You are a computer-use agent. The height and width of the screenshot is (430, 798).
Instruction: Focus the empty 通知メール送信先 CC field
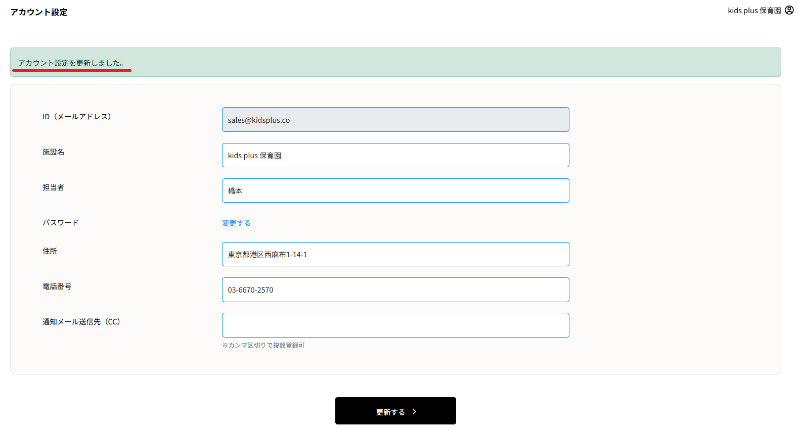[395, 325]
